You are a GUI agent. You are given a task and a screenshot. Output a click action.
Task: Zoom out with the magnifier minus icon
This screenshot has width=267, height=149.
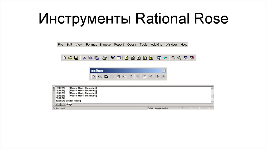click(x=179, y=58)
